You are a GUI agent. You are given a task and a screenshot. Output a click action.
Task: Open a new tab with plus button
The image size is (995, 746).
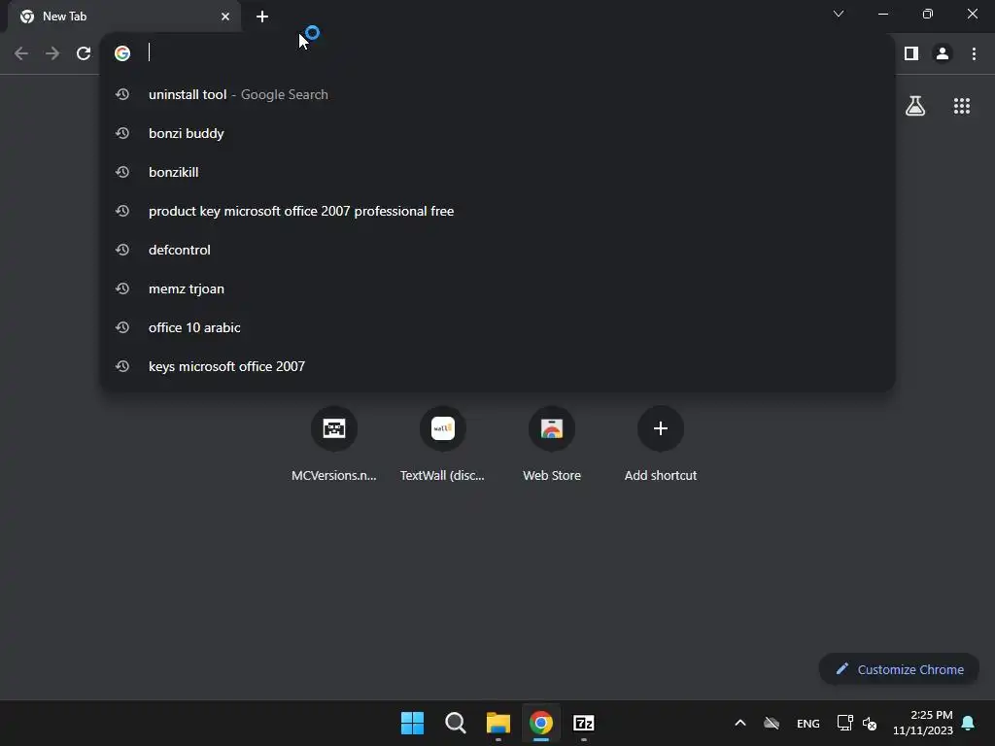point(262,17)
